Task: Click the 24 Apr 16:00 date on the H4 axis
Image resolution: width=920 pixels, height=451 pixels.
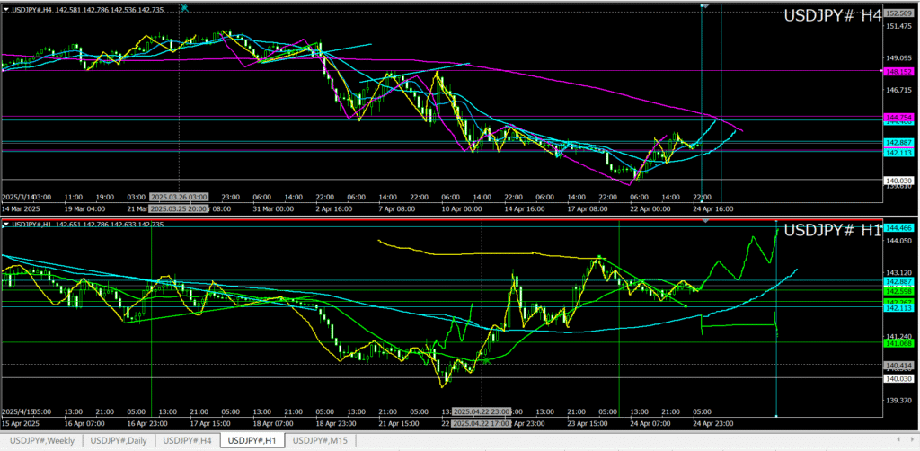Action: [x=712, y=208]
